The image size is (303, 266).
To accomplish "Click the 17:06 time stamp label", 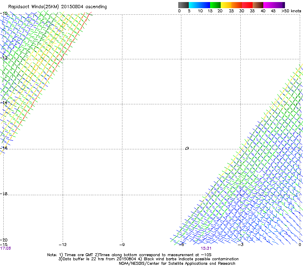I will tap(5, 248).
